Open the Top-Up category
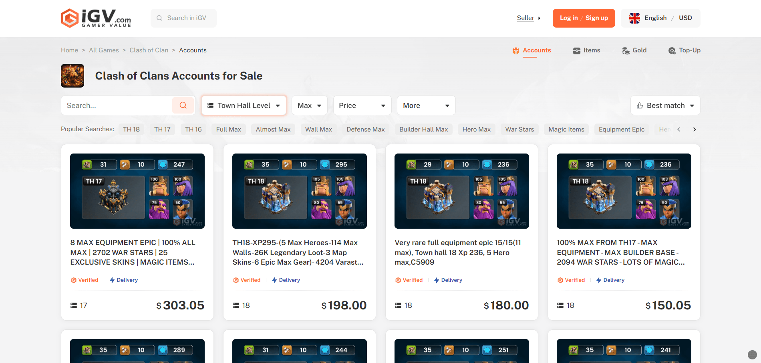This screenshot has height=363, width=761. (x=684, y=50)
